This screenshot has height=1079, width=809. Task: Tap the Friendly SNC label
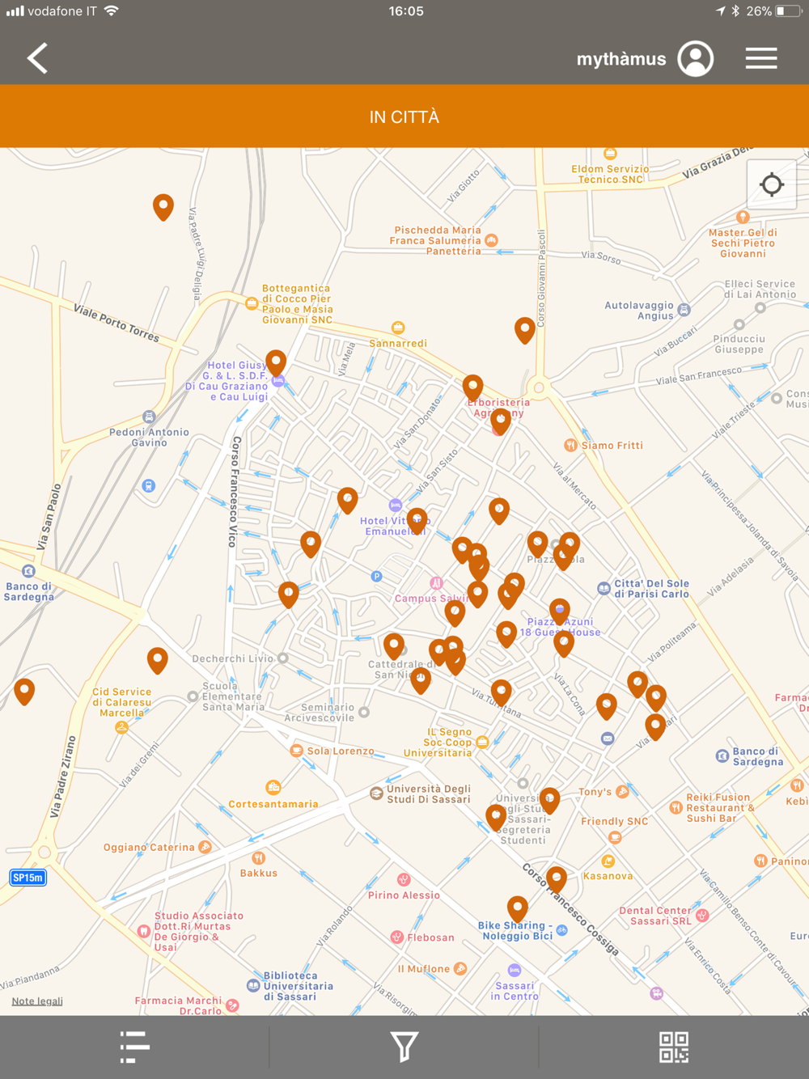[615, 821]
